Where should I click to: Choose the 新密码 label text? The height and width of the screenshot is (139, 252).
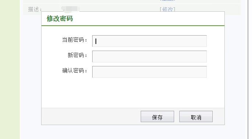[x=77, y=55]
